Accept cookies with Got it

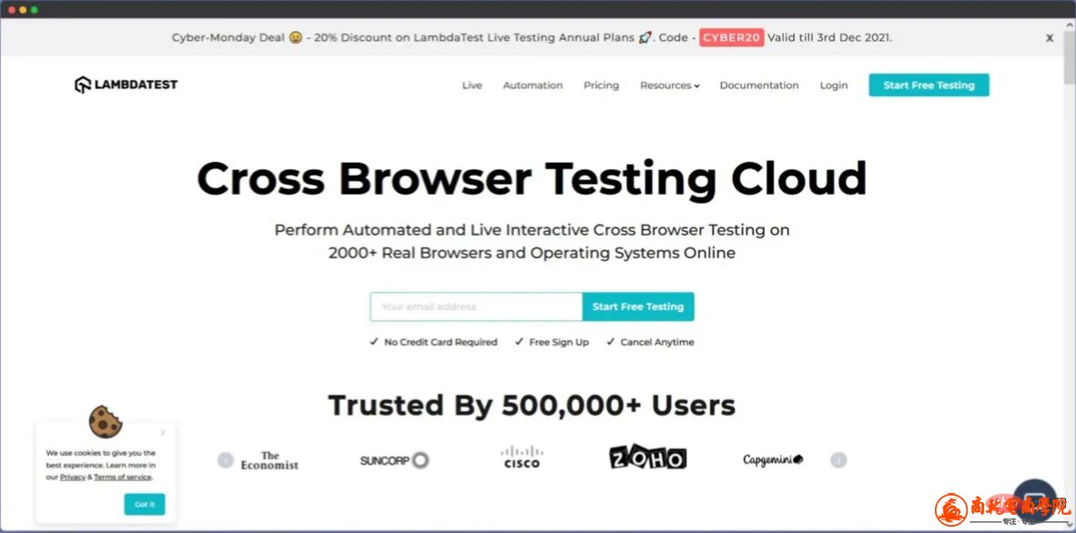click(145, 504)
